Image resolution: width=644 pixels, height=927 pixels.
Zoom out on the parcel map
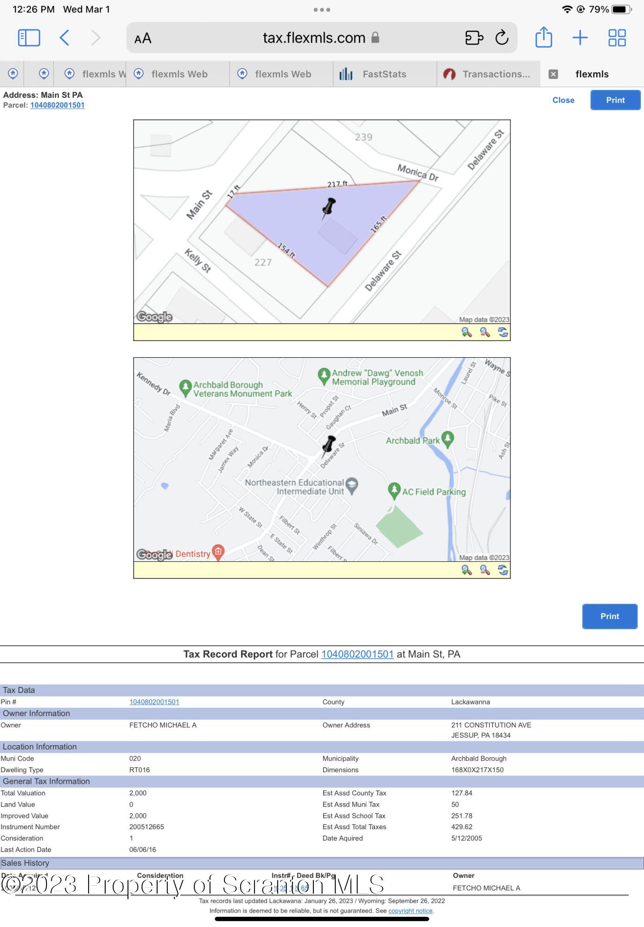pyautogui.click(x=485, y=332)
